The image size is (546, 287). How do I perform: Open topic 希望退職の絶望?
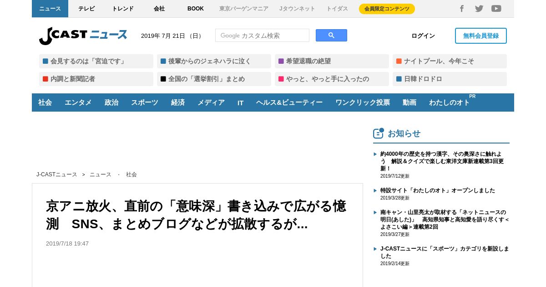(x=332, y=61)
